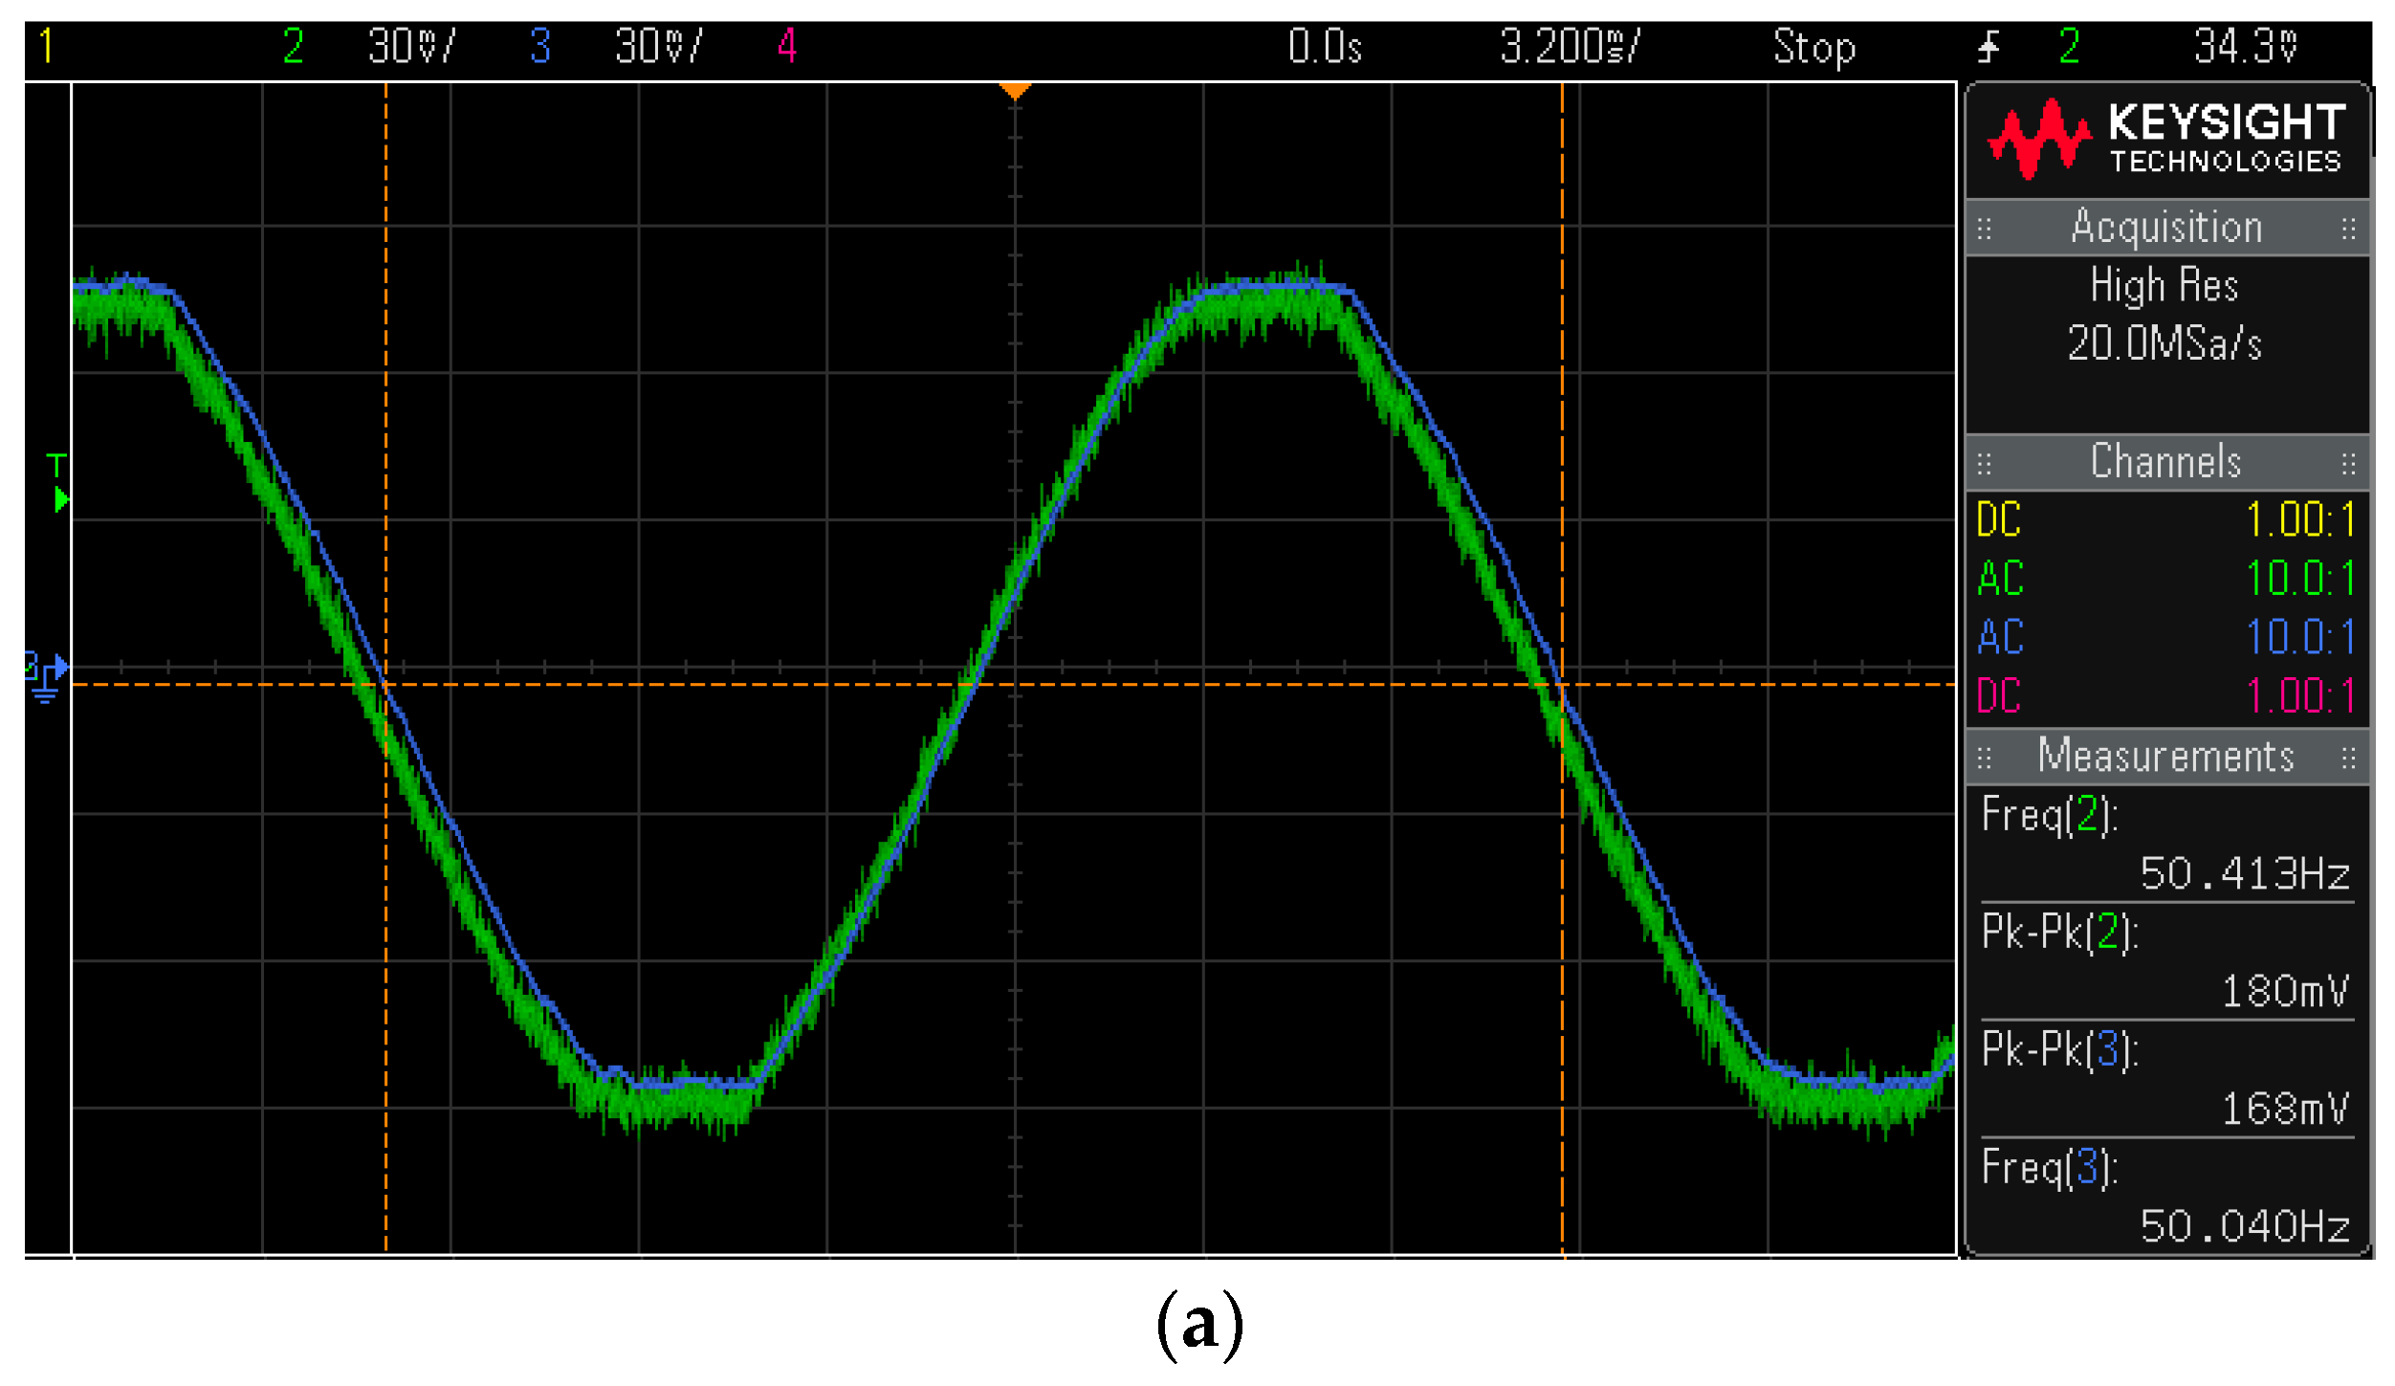Toggle channel 1 indicator in top bar
The image size is (2395, 1386).
pos(46,46)
